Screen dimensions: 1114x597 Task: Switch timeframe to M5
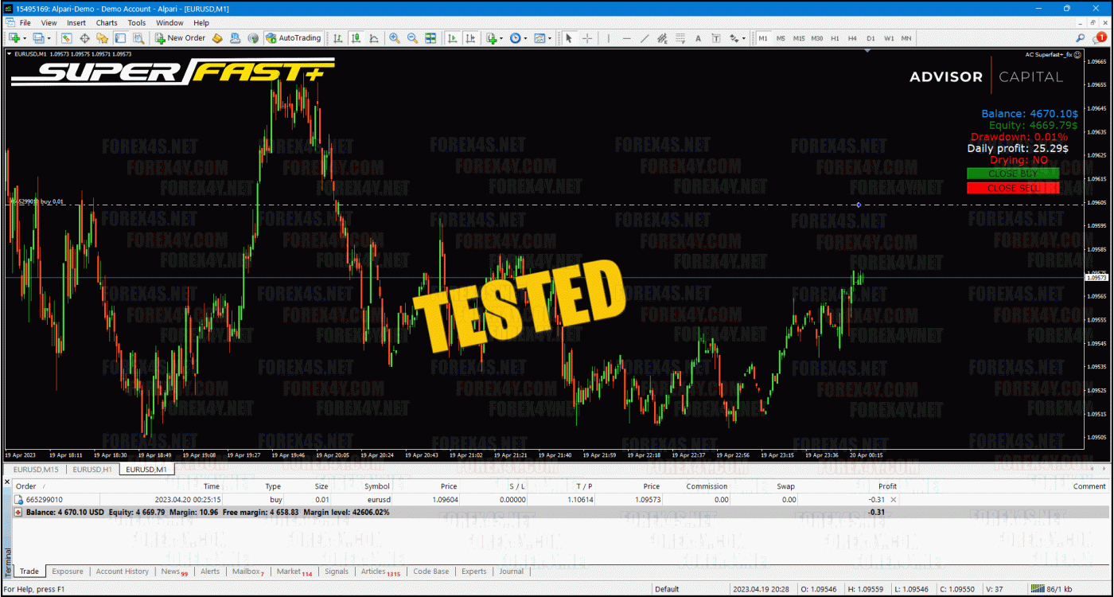click(781, 37)
